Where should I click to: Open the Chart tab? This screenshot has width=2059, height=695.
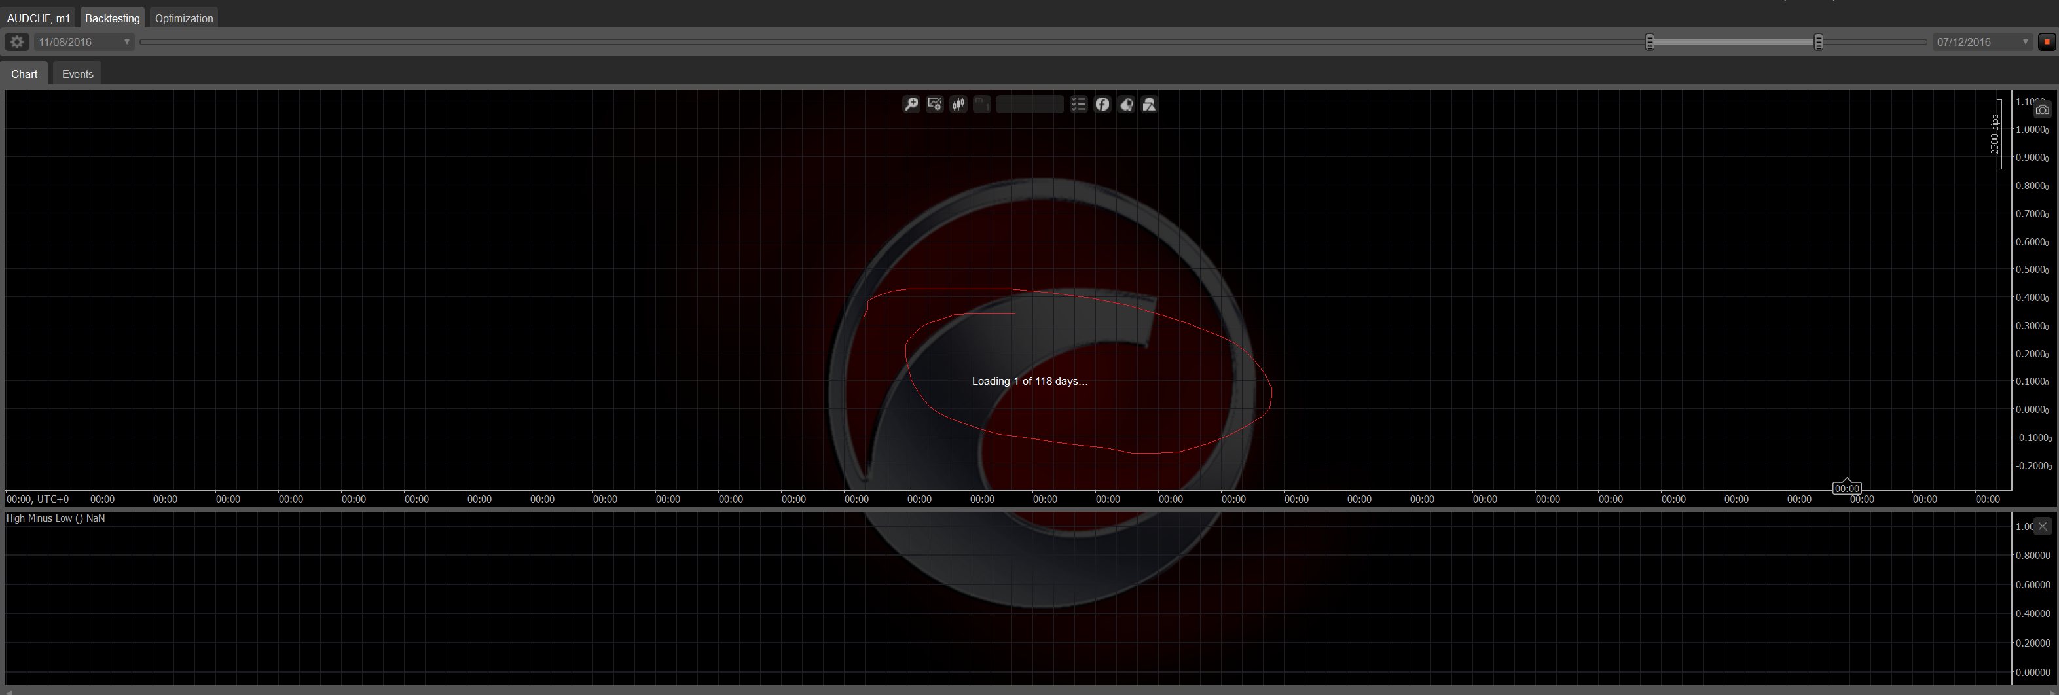click(x=24, y=73)
